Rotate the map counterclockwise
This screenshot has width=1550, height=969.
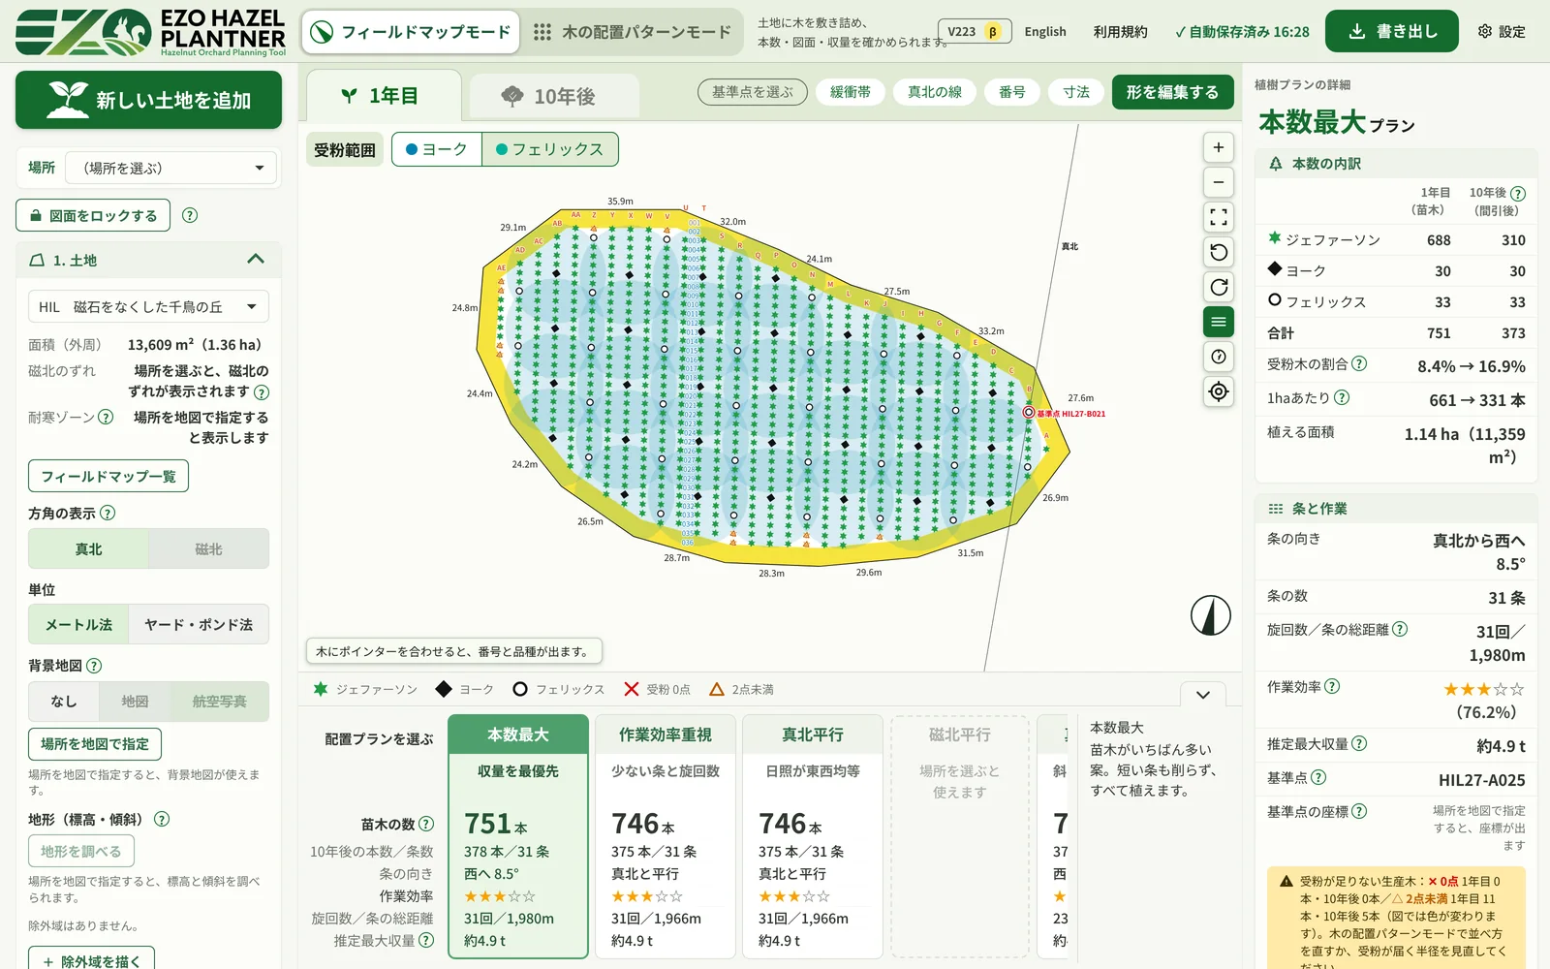(1219, 252)
